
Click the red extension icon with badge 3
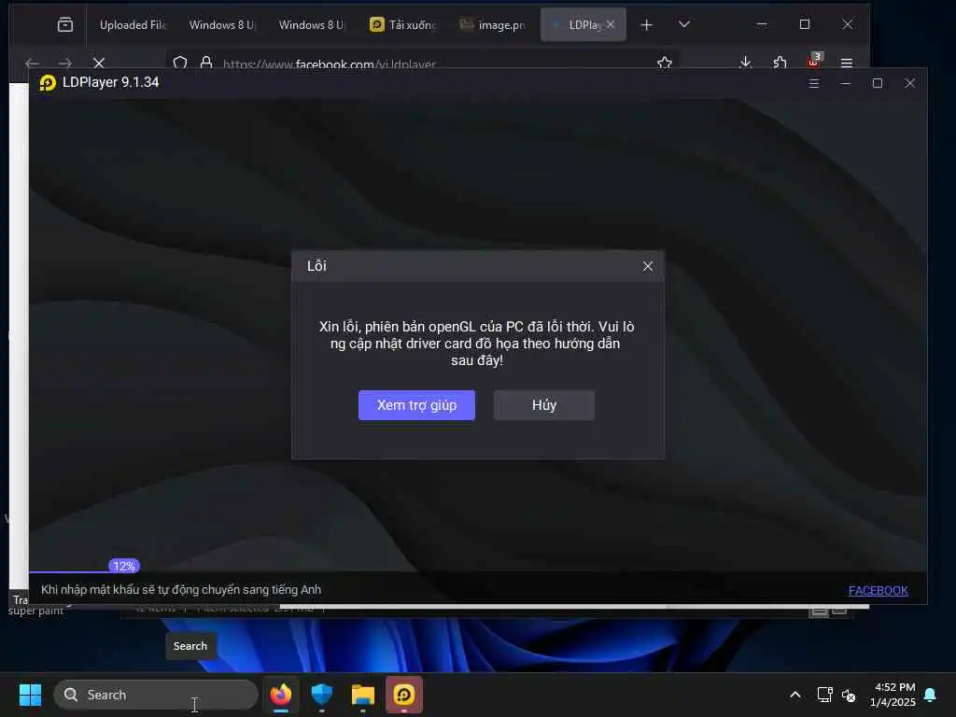(814, 61)
